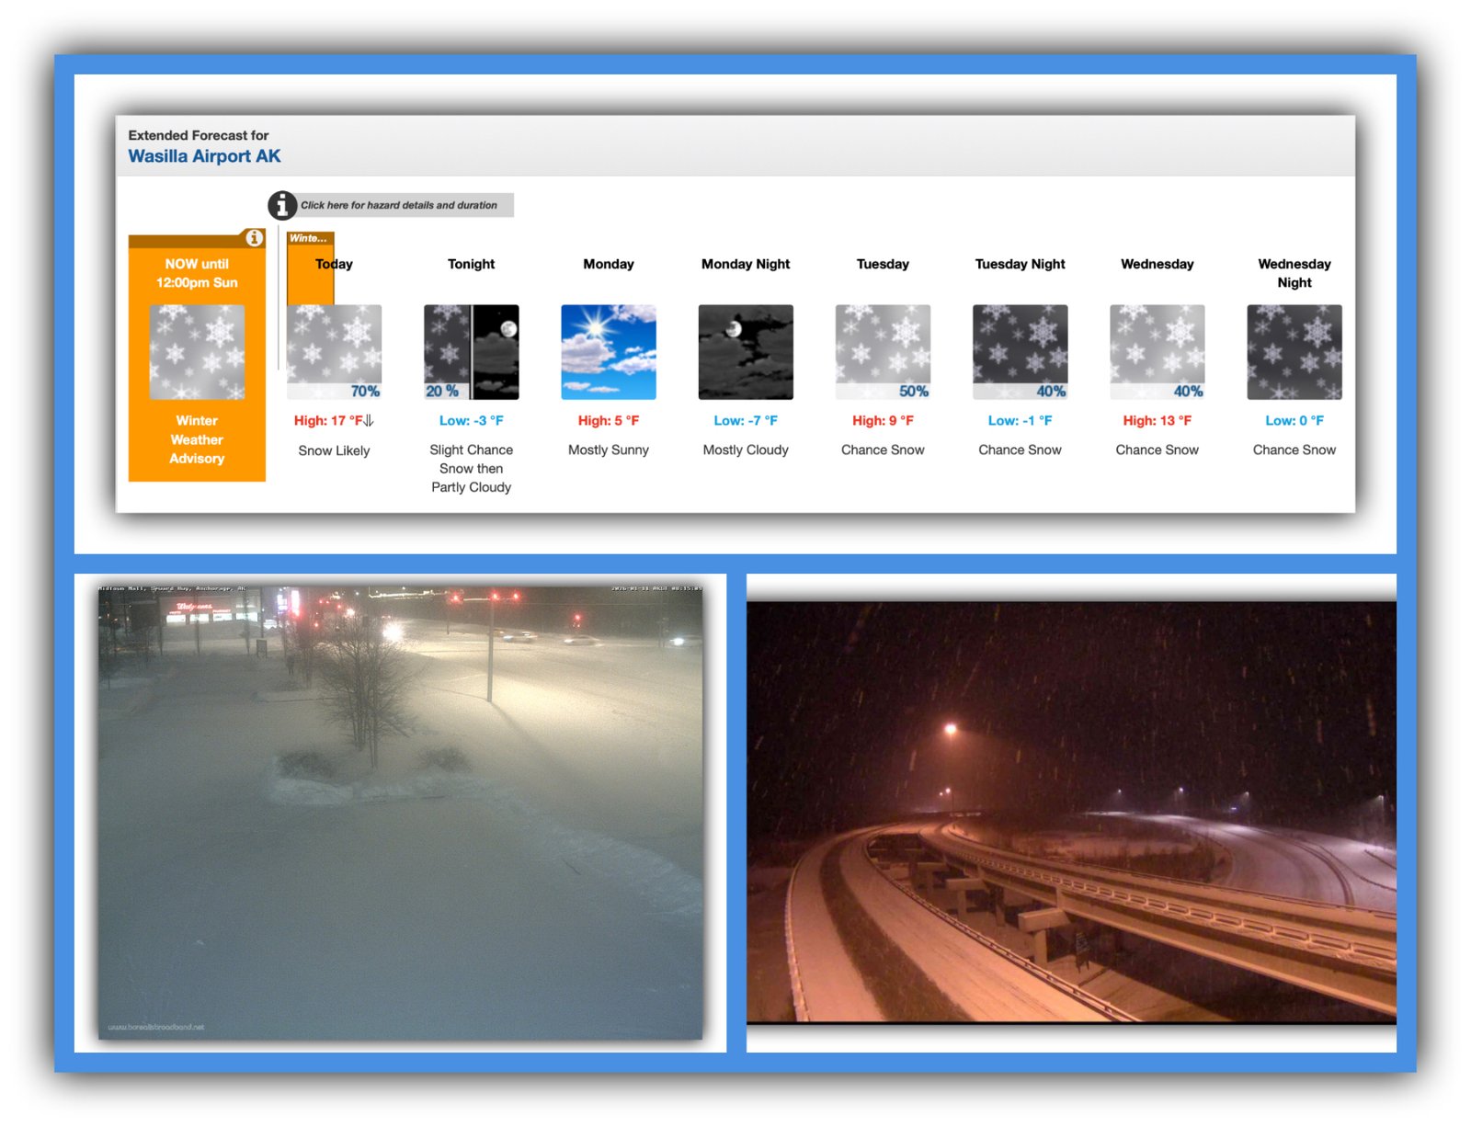
Task: Click the High: 17 °F falling temperature indicator
Action: click(x=334, y=420)
